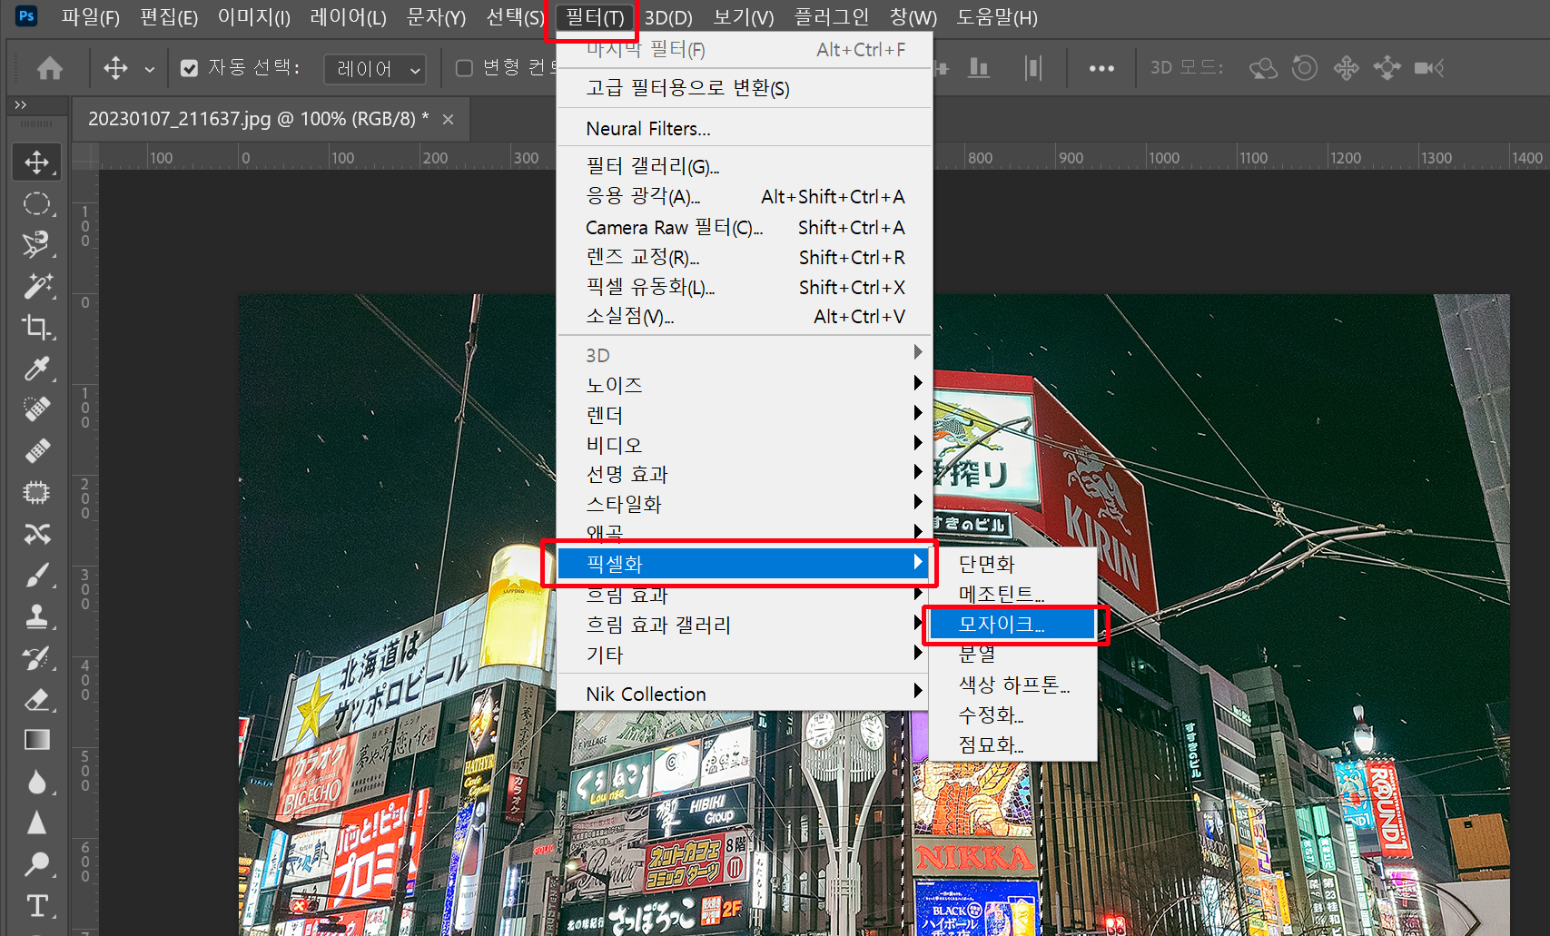Select the Patch tool
This screenshot has width=1550, height=936.
(36, 493)
